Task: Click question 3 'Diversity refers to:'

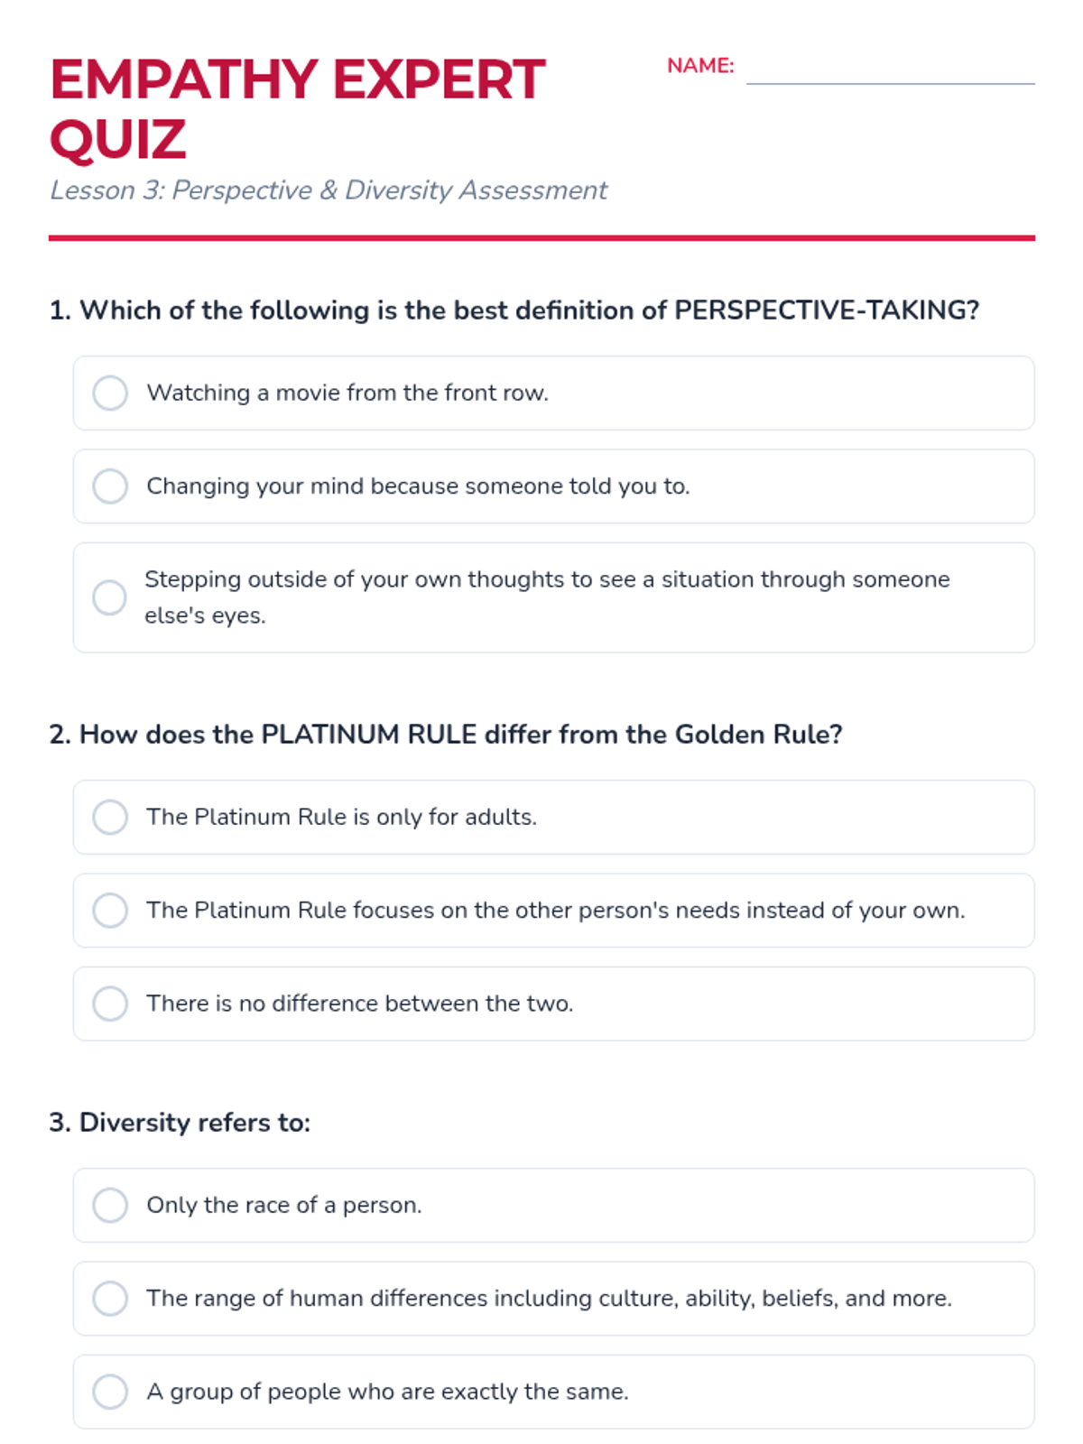Action: pyautogui.click(x=180, y=1123)
